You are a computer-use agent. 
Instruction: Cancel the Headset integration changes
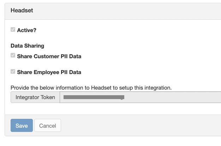coord(48,126)
